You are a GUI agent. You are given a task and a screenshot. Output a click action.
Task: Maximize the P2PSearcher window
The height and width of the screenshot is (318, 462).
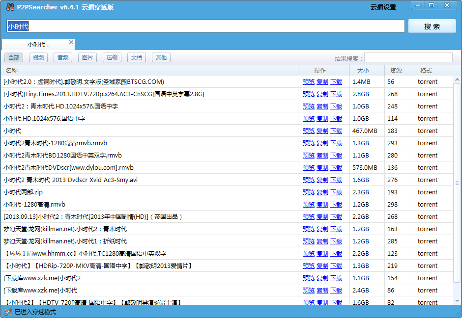coord(431,5)
